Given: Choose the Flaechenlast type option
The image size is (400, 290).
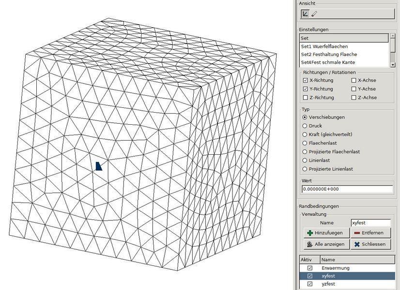Looking at the screenshot, I should coord(305,143).
